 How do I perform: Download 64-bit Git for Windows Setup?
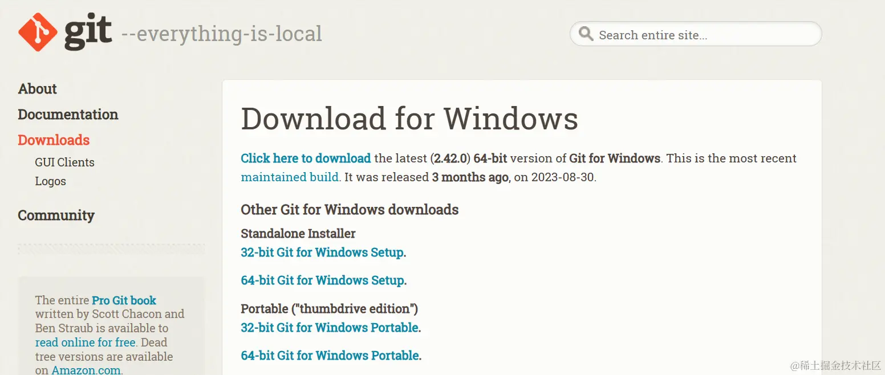322,280
